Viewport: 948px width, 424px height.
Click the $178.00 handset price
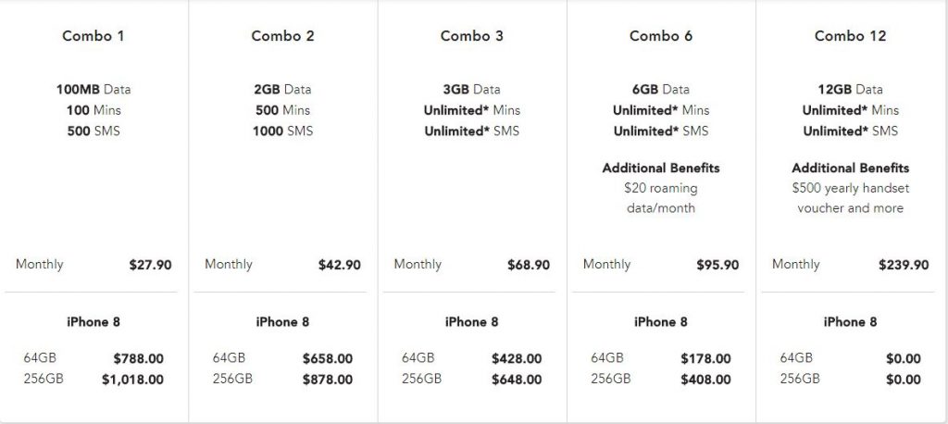pyautogui.click(x=705, y=358)
